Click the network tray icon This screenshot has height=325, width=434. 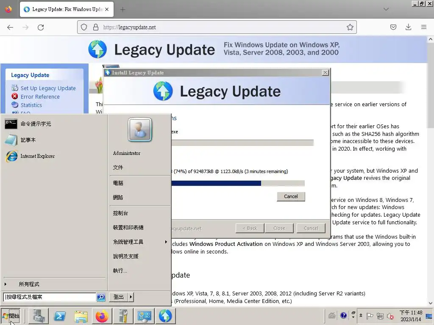pyautogui.click(x=380, y=316)
